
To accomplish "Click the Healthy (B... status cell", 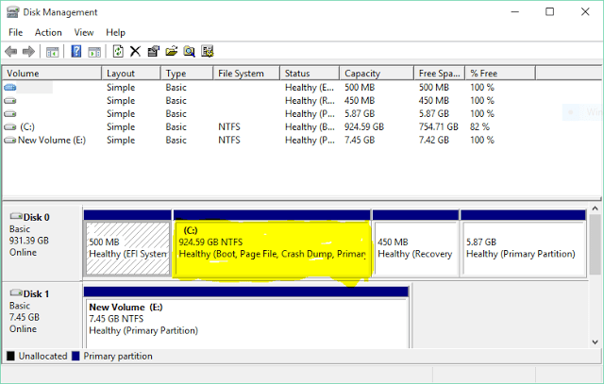I will pyautogui.click(x=310, y=126).
